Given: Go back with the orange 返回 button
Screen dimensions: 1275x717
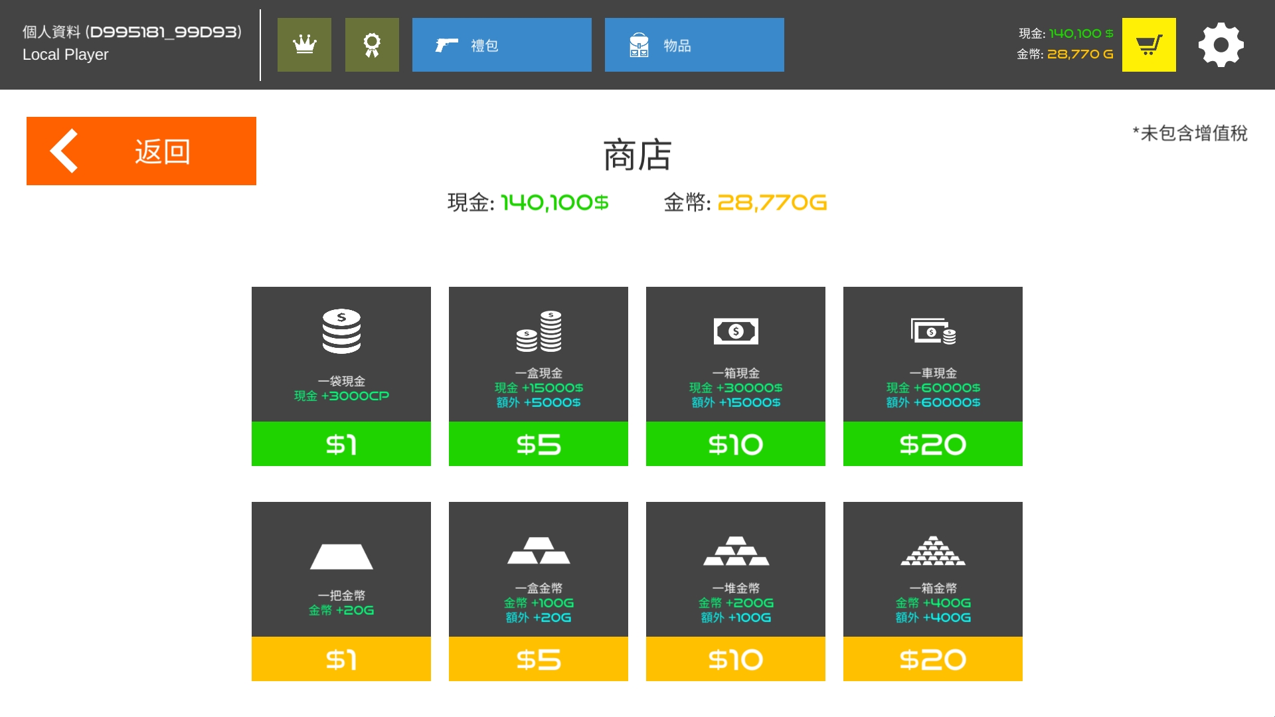Looking at the screenshot, I should click(141, 151).
